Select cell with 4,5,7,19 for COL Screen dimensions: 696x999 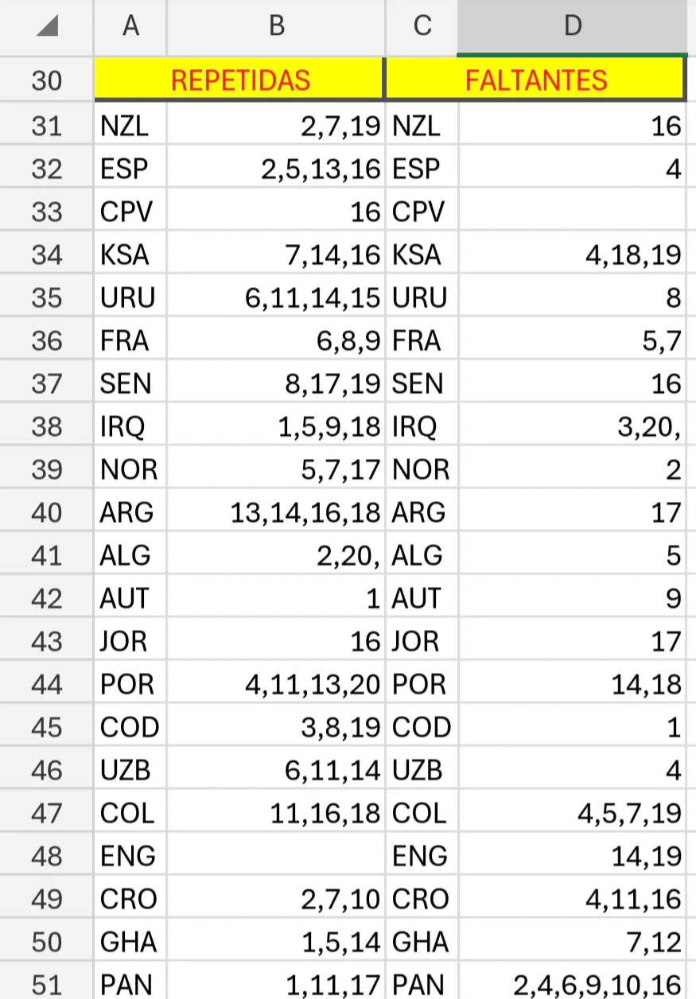point(572,812)
